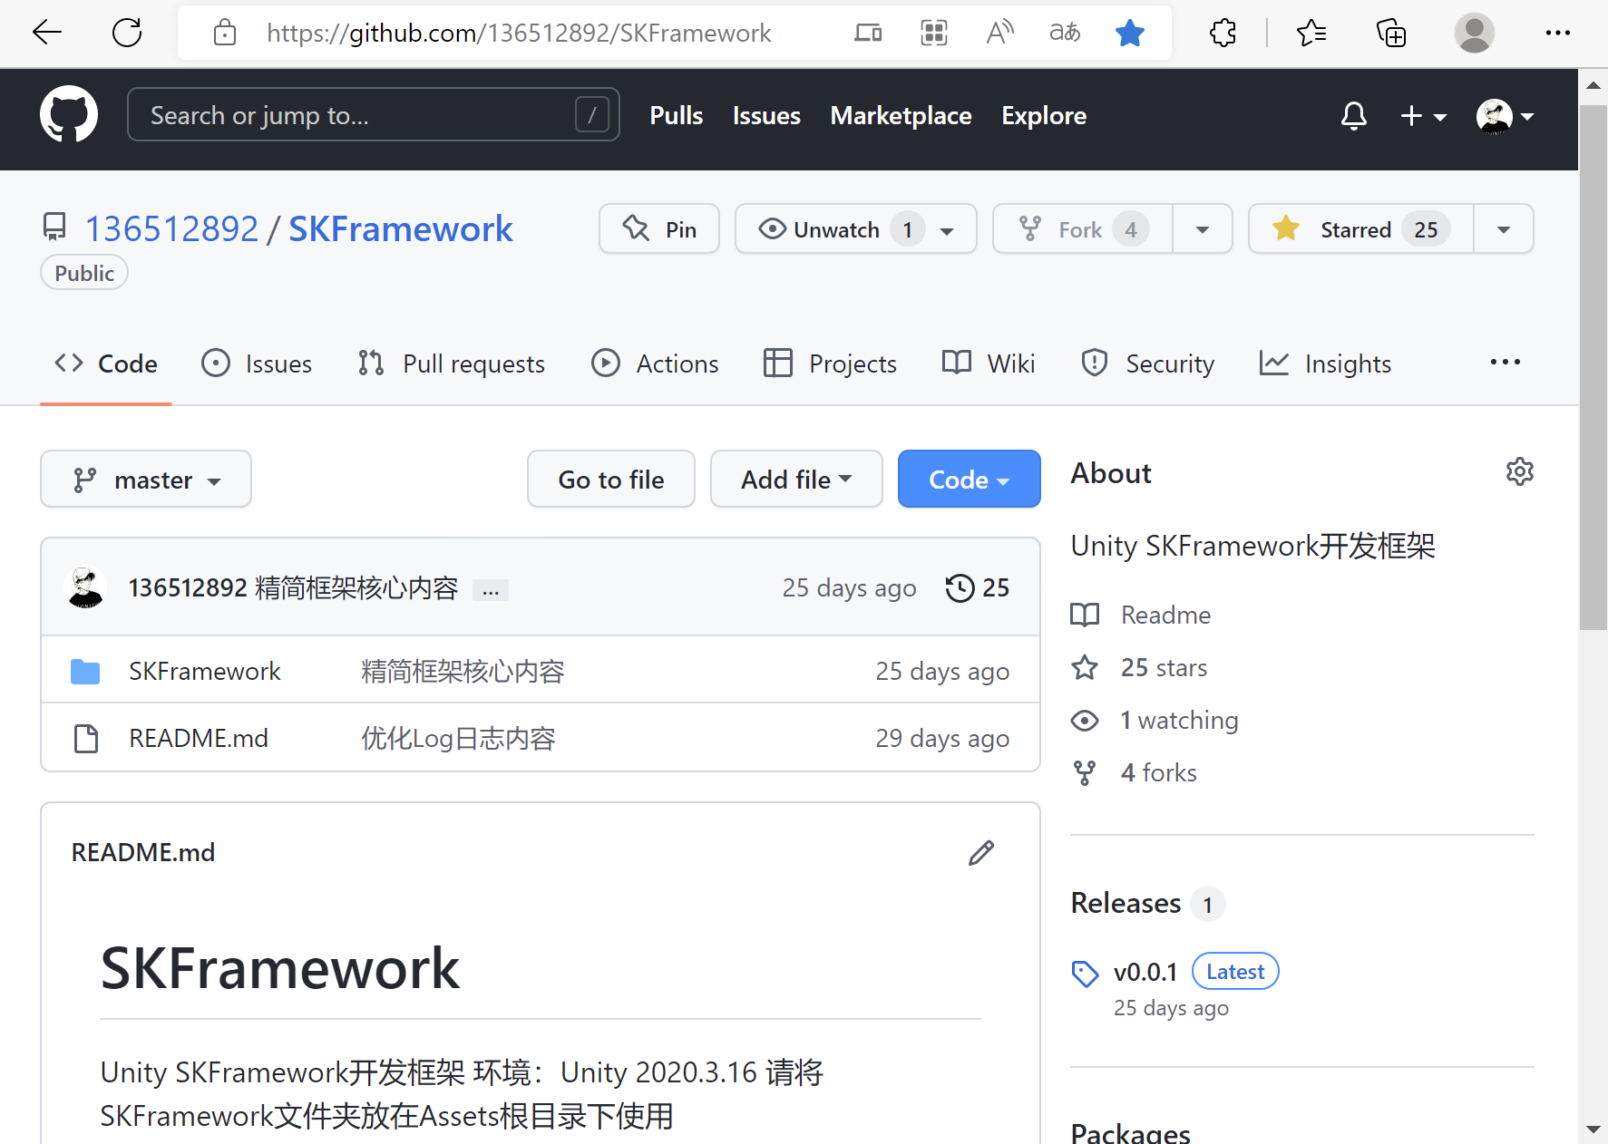Open the blue Code clone dropdown

(x=970, y=479)
